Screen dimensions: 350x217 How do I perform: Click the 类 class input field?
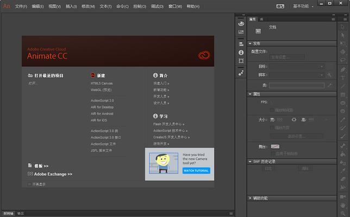pyautogui.click(x=297, y=85)
